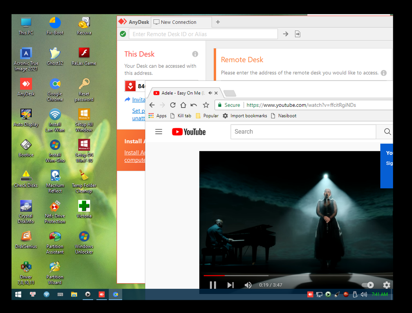
Task: Open the Auto Display desktop icon
Action: click(x=26, y=117)
